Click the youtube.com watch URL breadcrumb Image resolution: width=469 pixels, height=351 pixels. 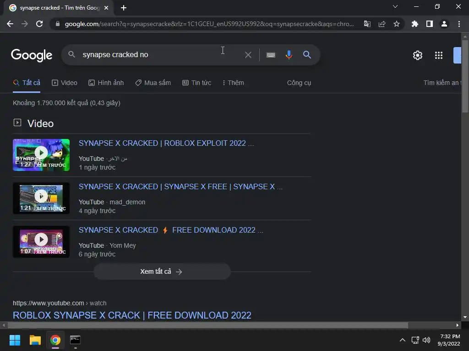(60, 303)
